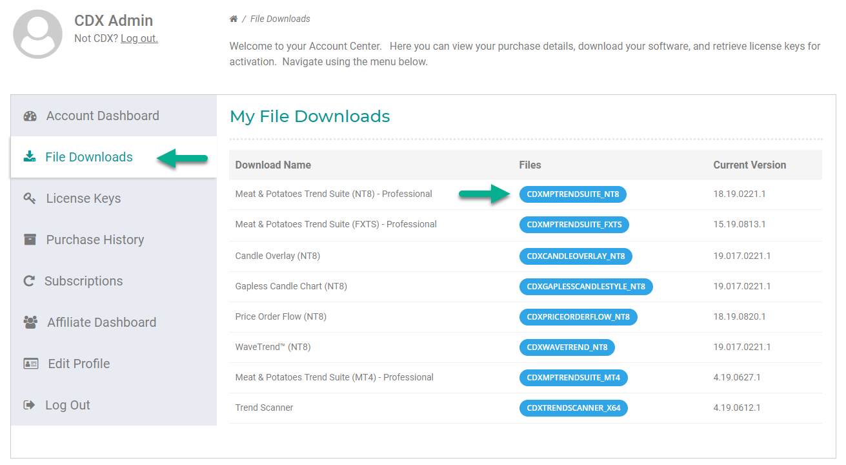The image size is (846, 465).
Task: Click the Meat & Potatoes Trend Suite (MT4) row name
Action: pos(334,377)
